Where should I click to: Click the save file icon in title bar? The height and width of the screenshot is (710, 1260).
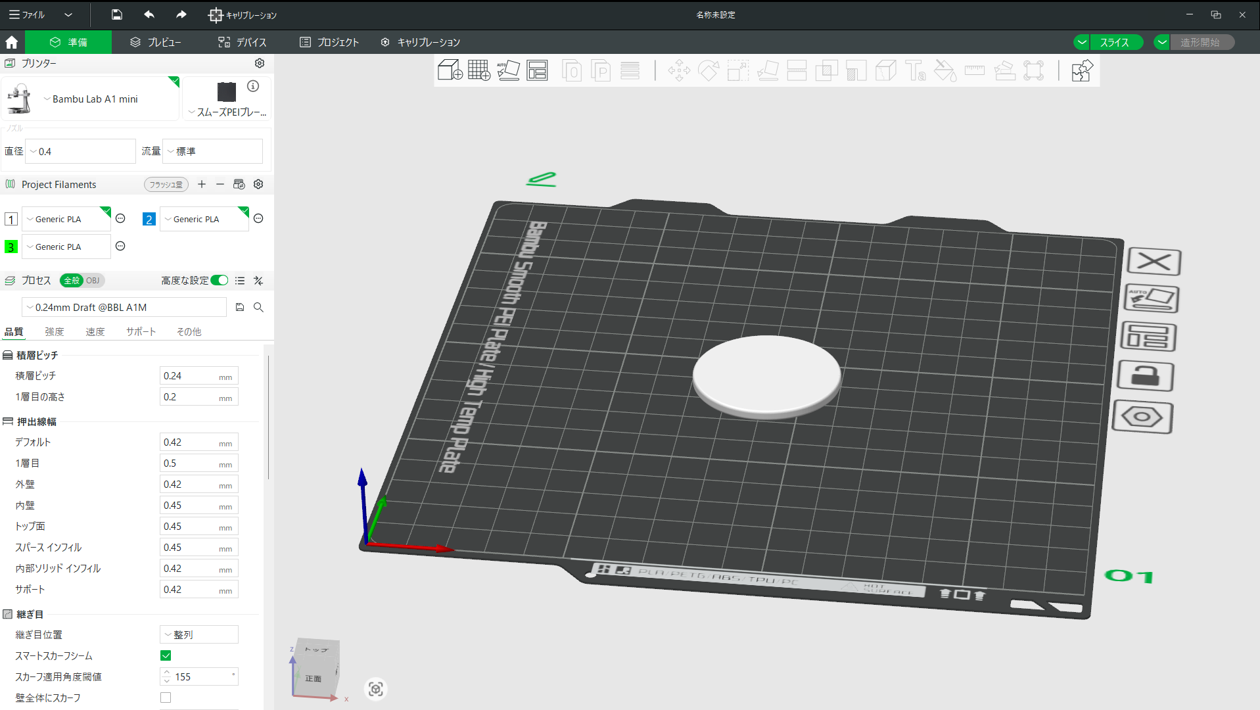(x=116, y=14)
